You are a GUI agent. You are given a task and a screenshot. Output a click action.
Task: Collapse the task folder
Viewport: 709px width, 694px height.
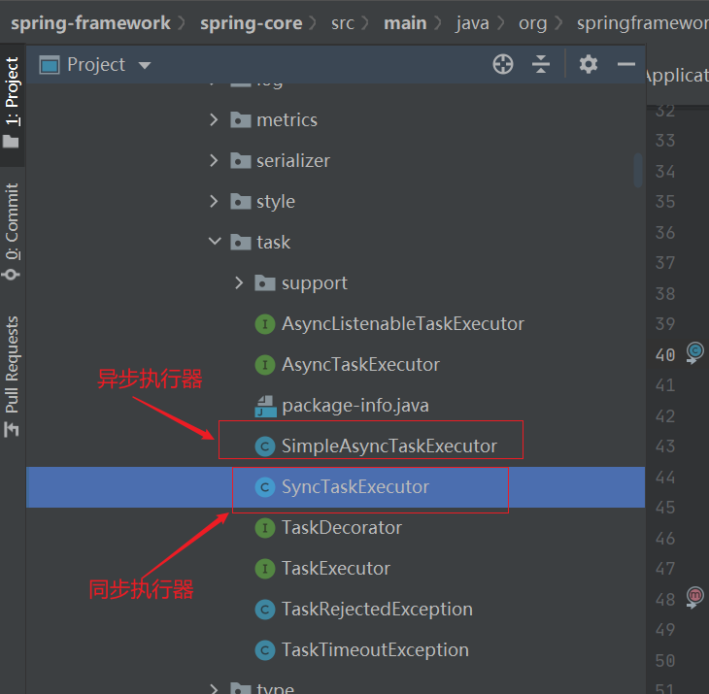[215, 242]
